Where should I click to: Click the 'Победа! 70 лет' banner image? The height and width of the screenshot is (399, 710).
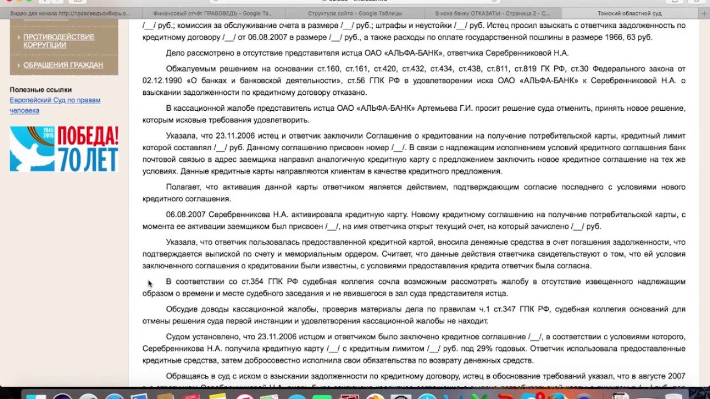[64, 149]
